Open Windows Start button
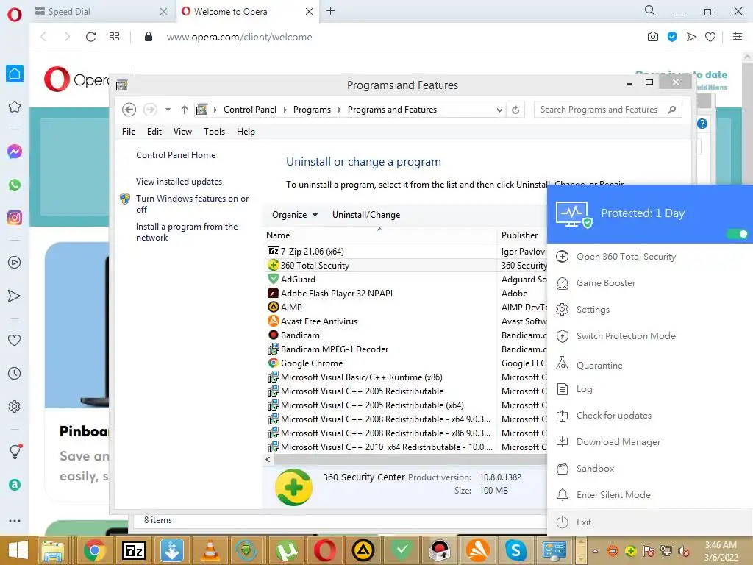753x565 pixels. pos(18,550)
